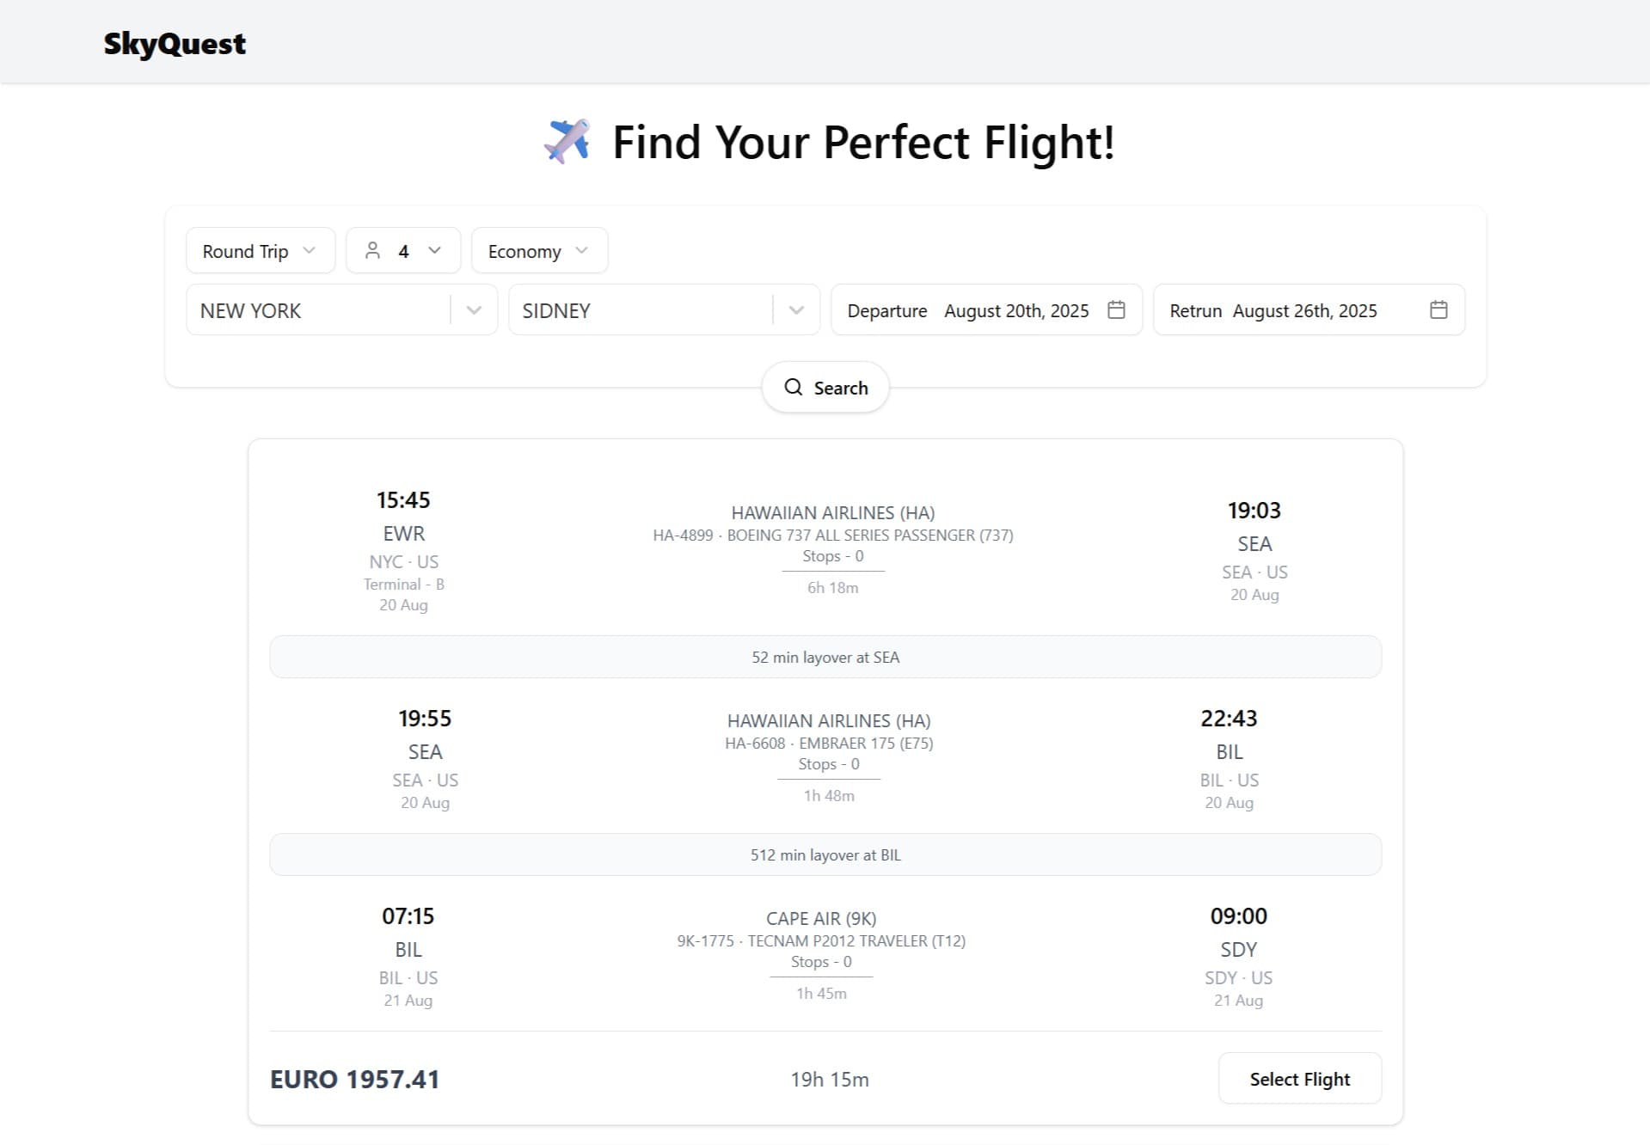Click the 512 min layover at BIL bar
Image resolution: width=1650 pixels, height=1145 pixels.
point(825,855)
